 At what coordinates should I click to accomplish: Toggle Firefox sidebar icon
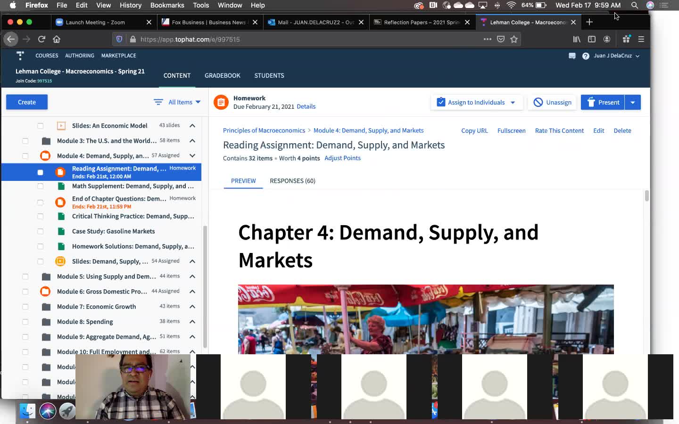[x=592, y=39]
